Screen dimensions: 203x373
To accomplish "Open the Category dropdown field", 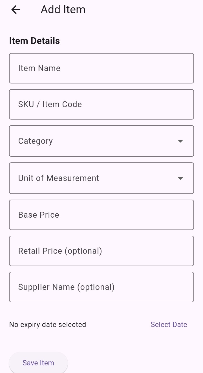I will [x=96, y=141].
